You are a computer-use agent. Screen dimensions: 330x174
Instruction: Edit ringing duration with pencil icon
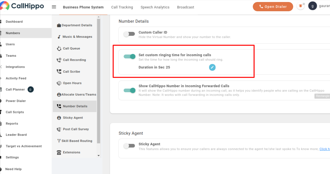pyautogui.click(x=212, y=67)
